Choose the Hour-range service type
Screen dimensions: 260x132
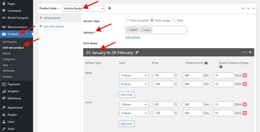pyautogui.click(x=152, y=20)
